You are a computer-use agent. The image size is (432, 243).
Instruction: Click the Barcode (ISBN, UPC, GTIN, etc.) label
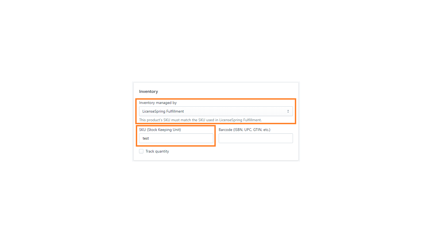[x=244, y=130]
